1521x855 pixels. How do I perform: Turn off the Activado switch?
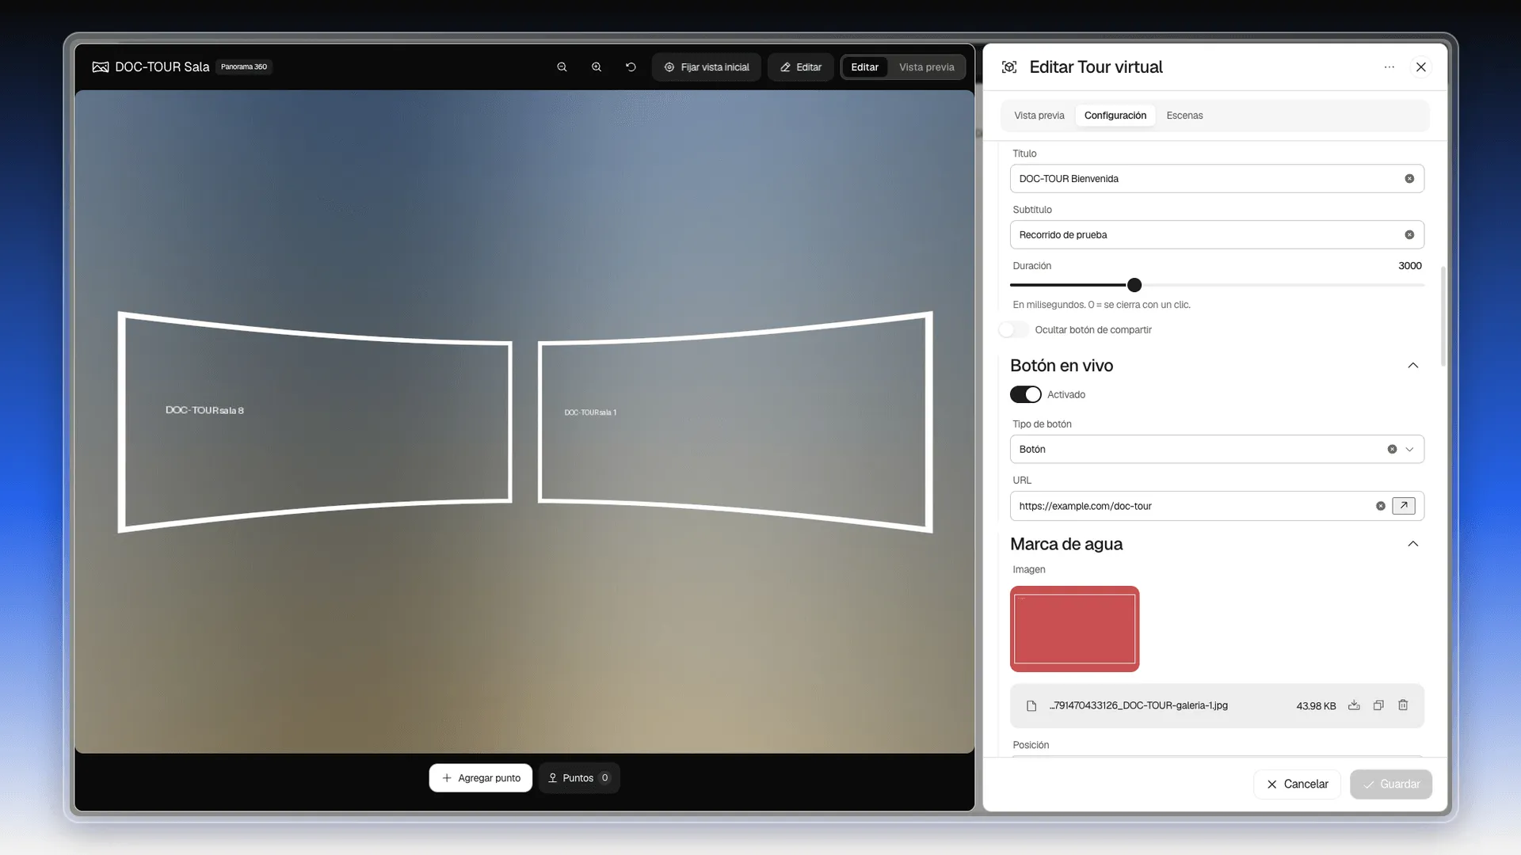[1026, 394]
